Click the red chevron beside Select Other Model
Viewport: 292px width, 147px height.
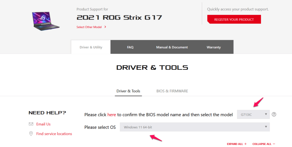105,27
